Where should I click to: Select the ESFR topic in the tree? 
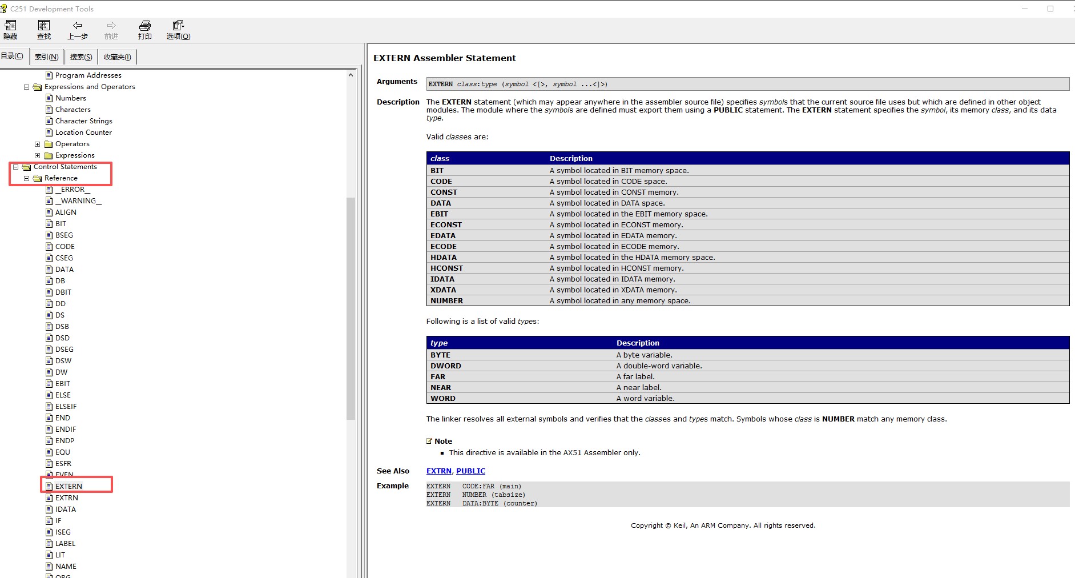(63, 464)
